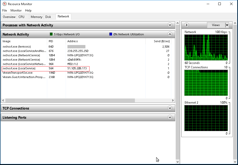This screenshot has height=165, width=238.
Task: Open the Views dropdown arrow
Action: pyautogui.click(x=227, y=25)
